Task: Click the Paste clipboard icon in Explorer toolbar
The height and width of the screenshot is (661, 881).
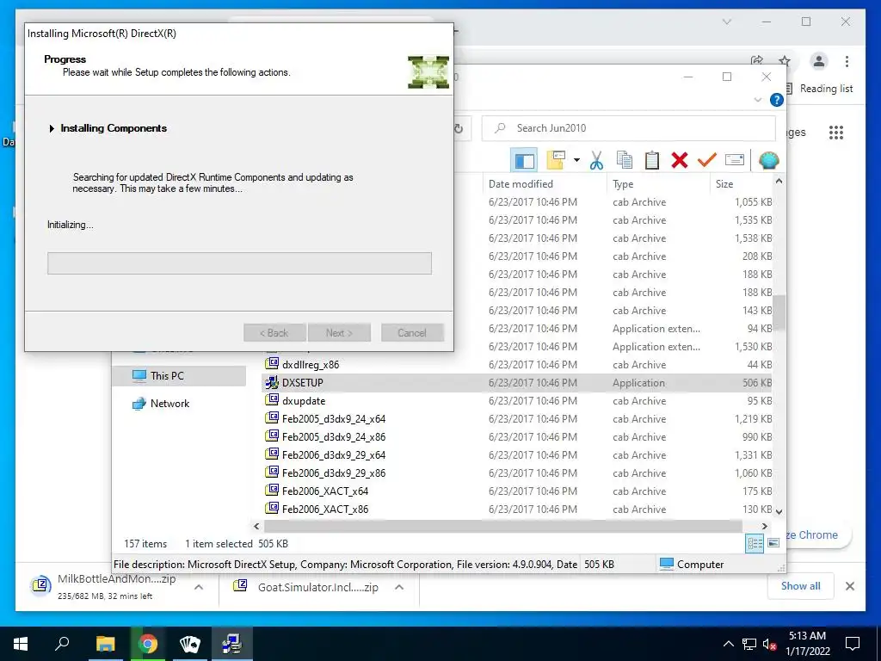Action: (652, 160)
